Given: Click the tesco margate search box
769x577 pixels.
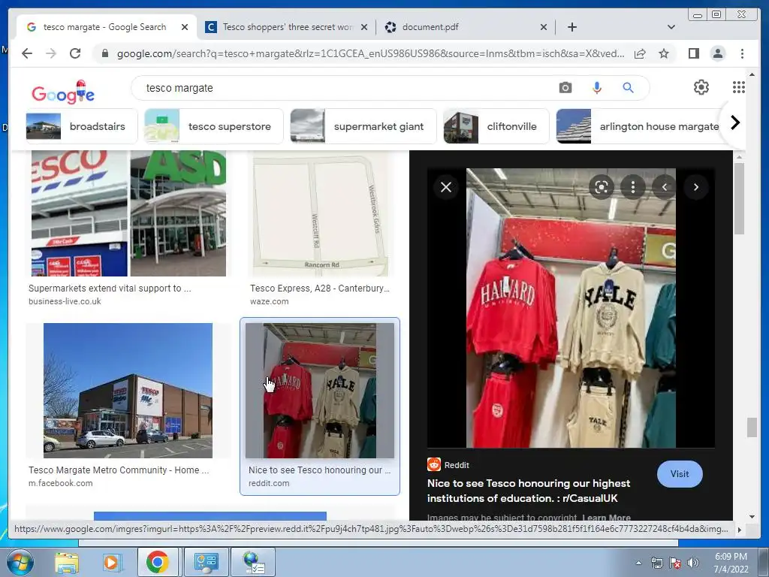Looking at the screenshot, I should coord(343,88).
